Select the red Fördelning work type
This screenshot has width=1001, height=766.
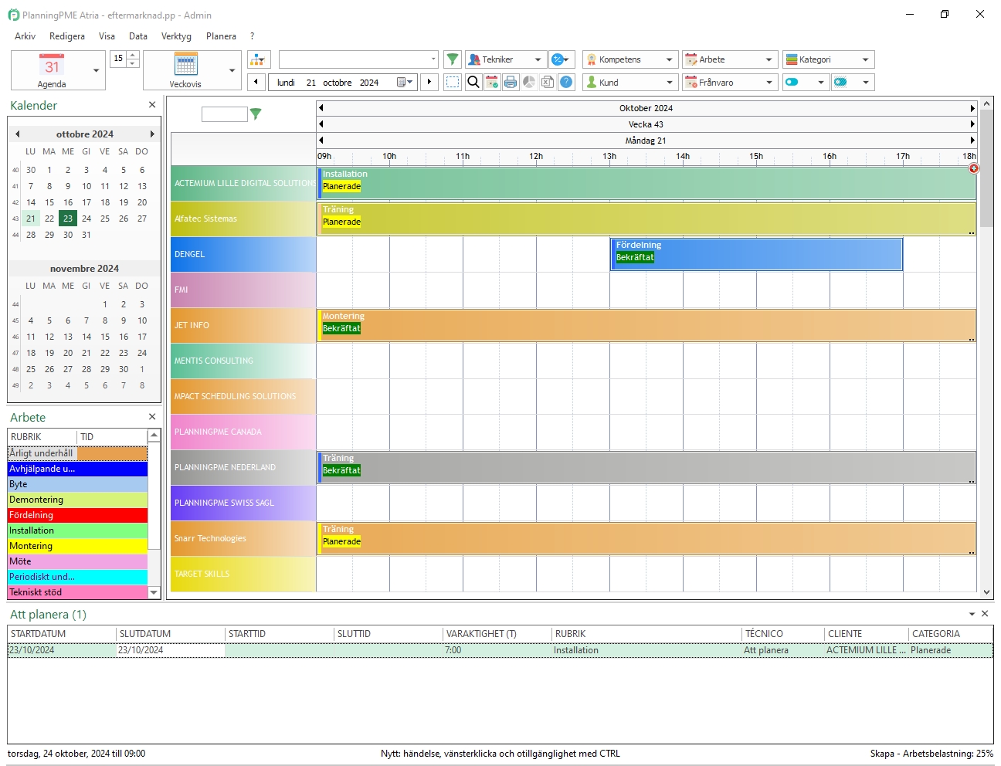pyautogui.click(x=77, y=515)
